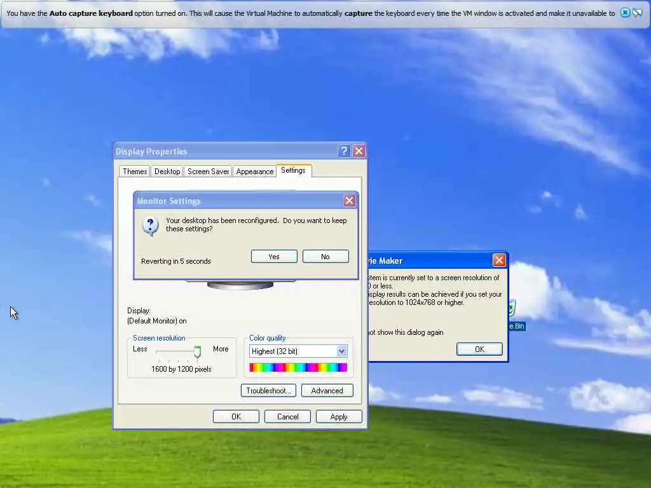
Task: Open Advanced display settings
Action: pos(327,391)
